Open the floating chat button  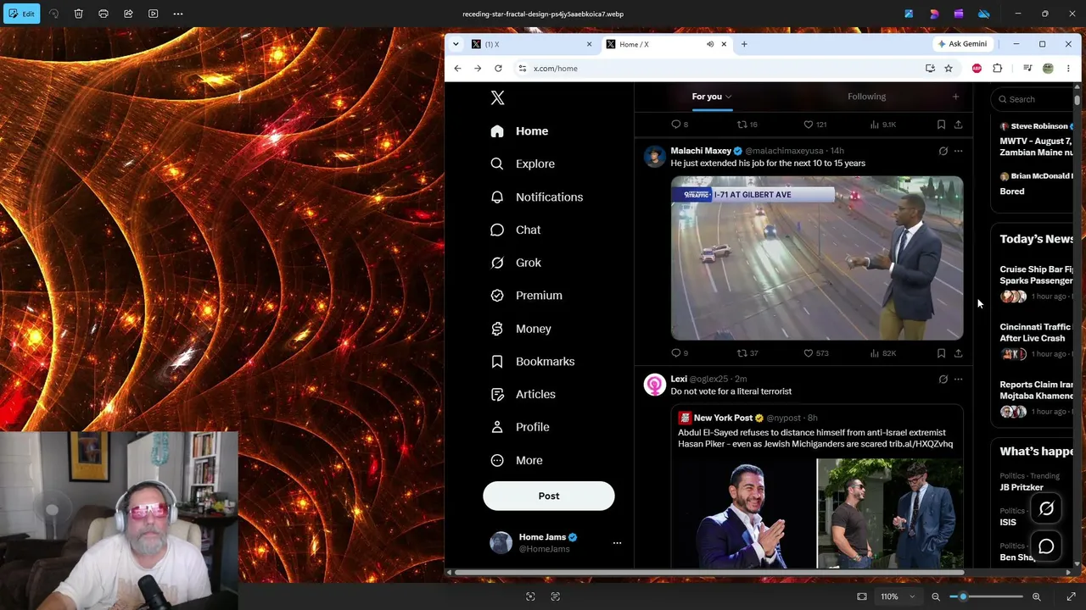click(x=1046, y=547)
